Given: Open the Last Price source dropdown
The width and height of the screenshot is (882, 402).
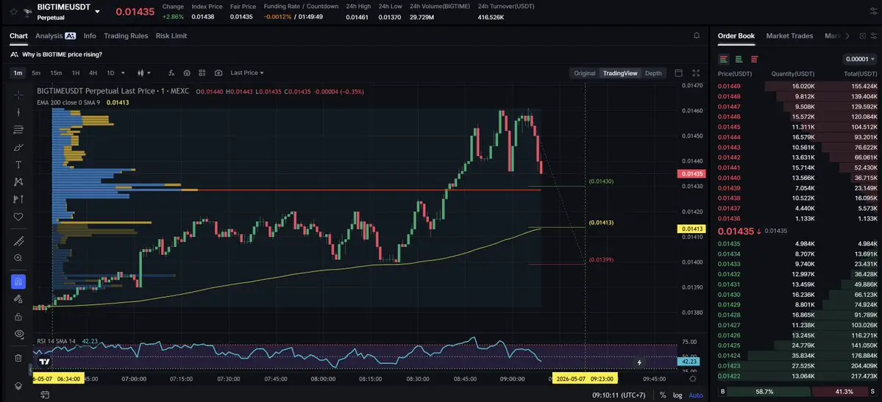Looking at the screenshot, I should click(x=247, y=73).
